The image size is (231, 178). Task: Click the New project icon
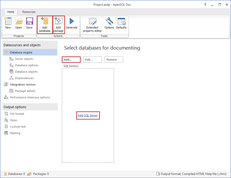point(8,21)
